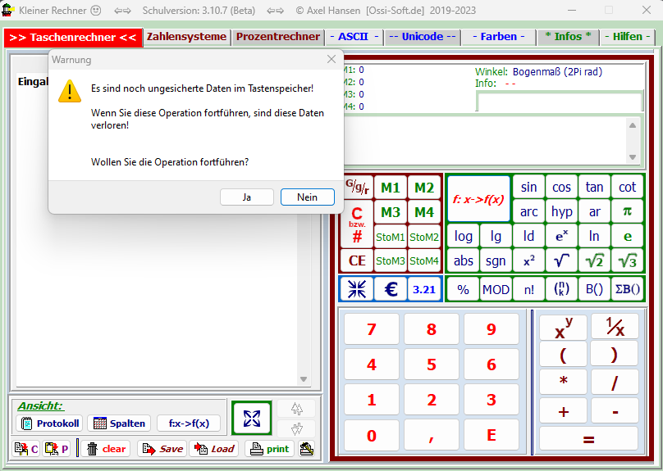Screen dimensions: 663x471
Task: Load a saved protocol file
Action: pyautogui.click(x=214, y=449)
